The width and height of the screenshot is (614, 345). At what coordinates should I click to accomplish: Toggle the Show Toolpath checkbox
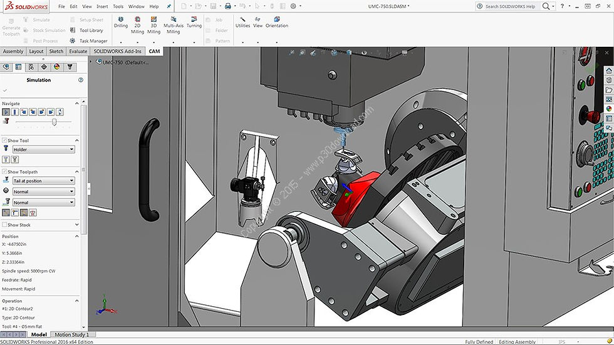click(x=5, y=171)
